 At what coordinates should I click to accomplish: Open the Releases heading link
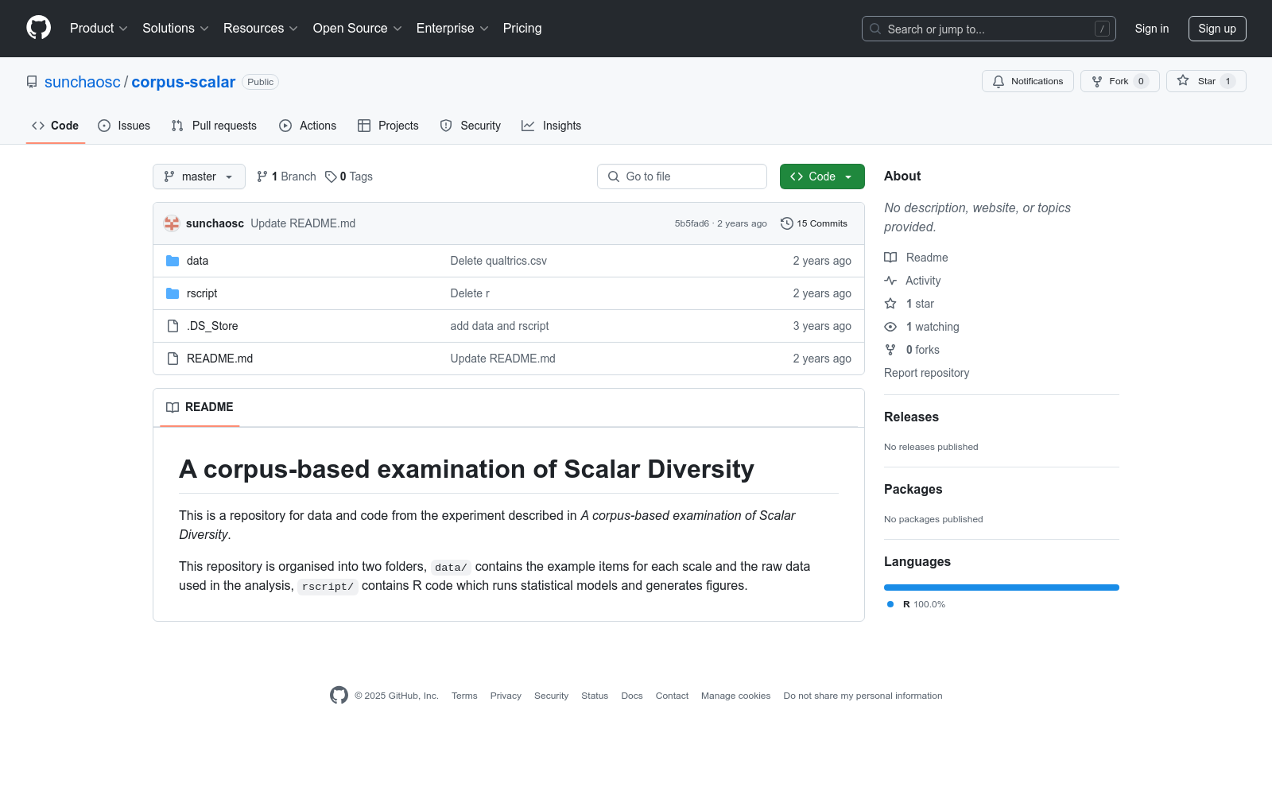pyautogui.click(x=911, y=417)
